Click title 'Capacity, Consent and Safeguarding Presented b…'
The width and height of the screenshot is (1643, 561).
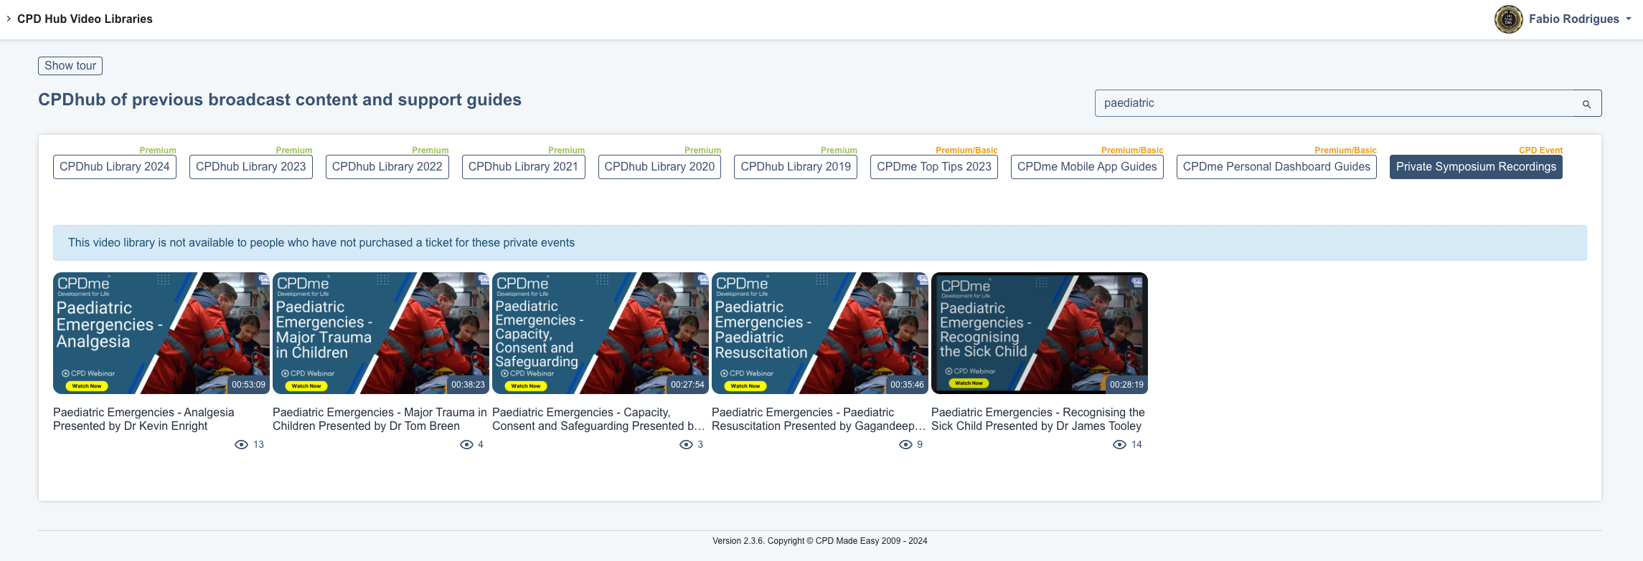tap(598, 419)
